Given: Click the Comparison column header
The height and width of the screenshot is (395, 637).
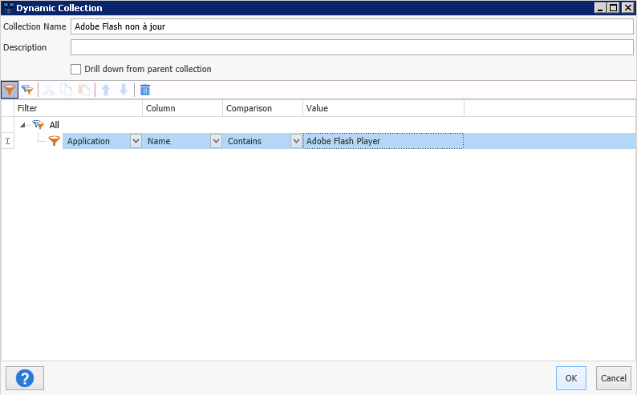Looking at the screenshot, I should click(262, 108).
